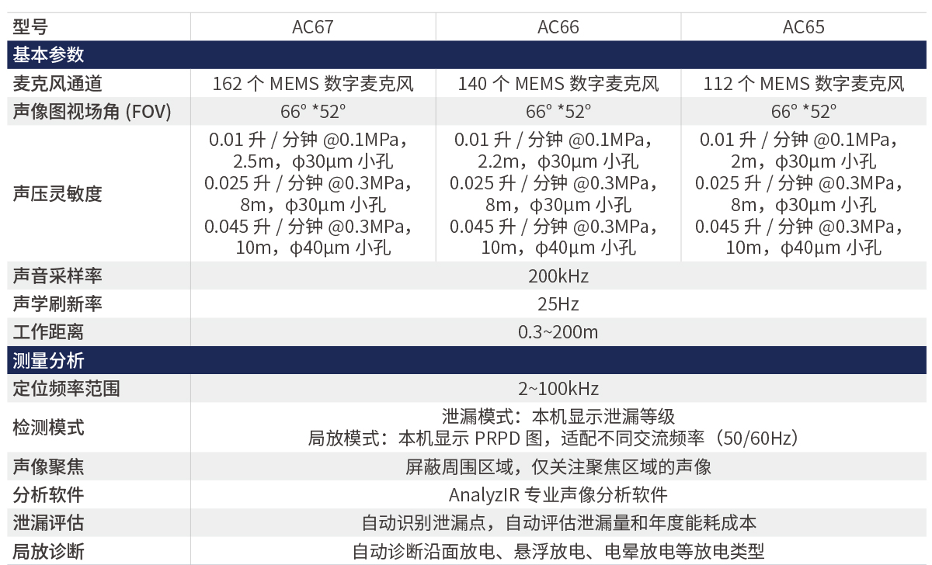Click the 2~100kHz frequency range value
The height and width of the screenshot is (565, 932).
click(558, 389)
